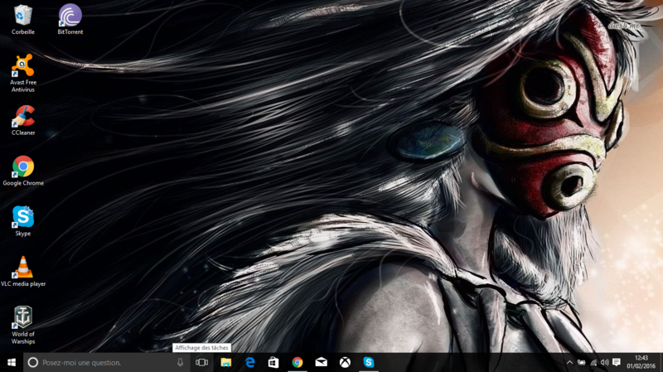The height and width of the screenshot is (372, 663).
Task: Open the Mail app from the taskbar
Action: [x=321, y=363]
